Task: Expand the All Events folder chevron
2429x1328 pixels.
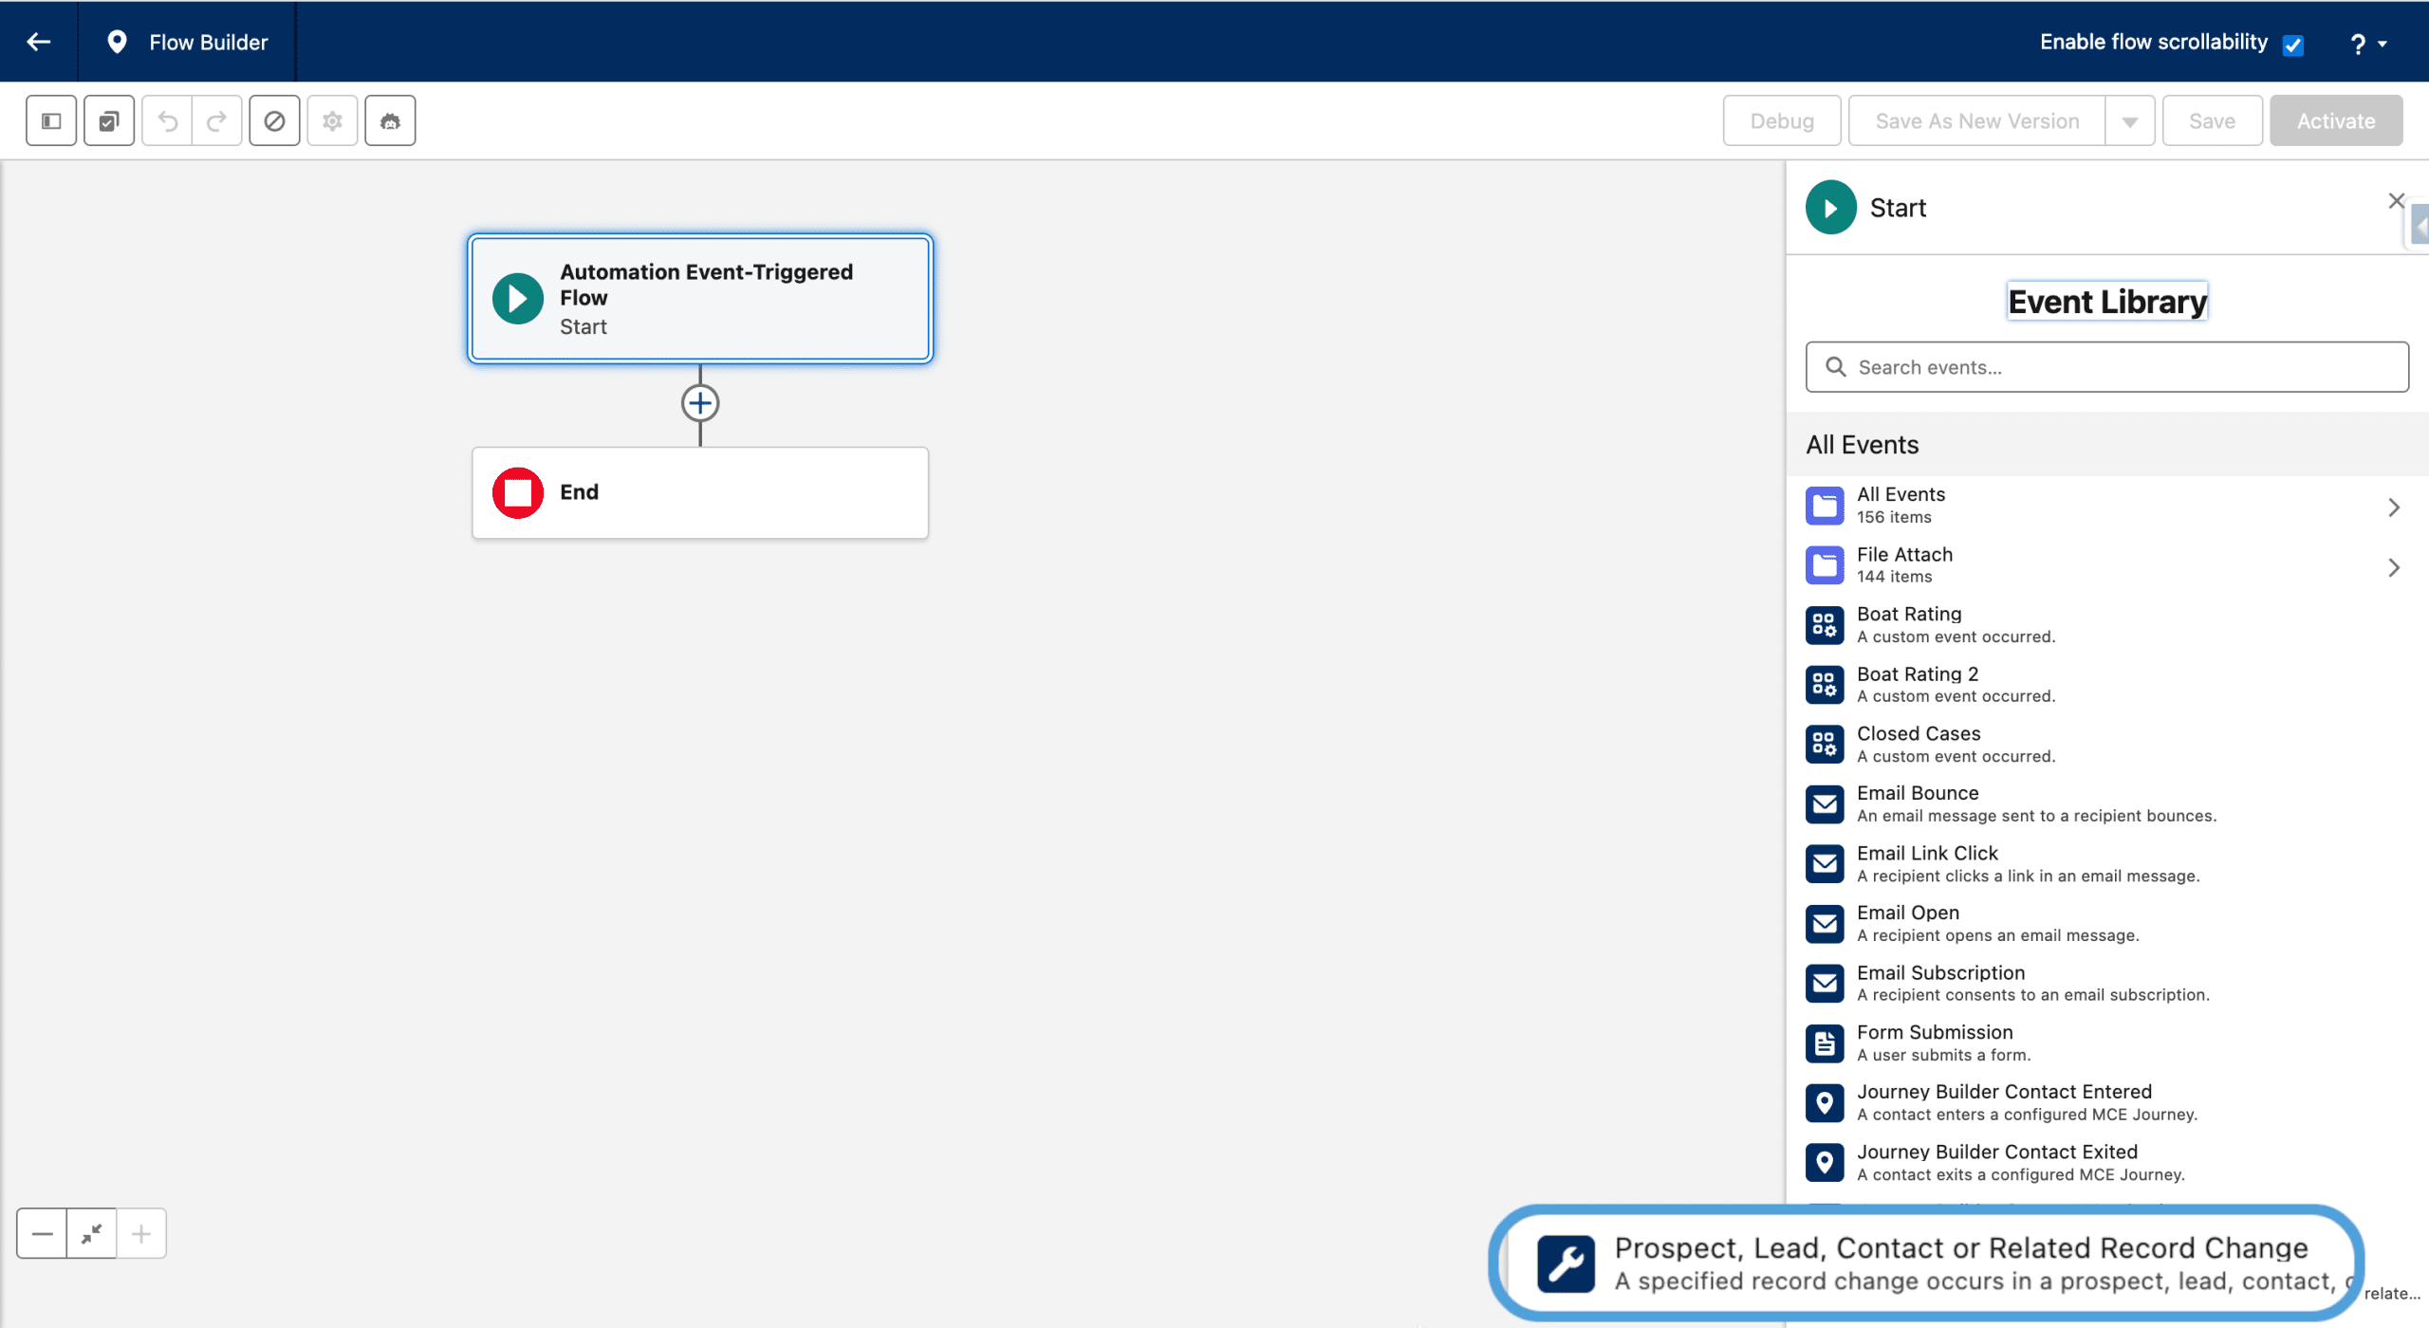Action: click(x=2393, y=507)
